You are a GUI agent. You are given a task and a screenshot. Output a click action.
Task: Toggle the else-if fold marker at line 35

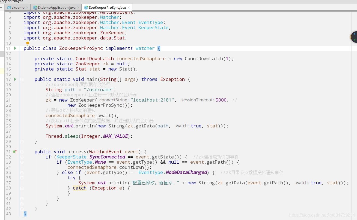(x=22, y=173)
